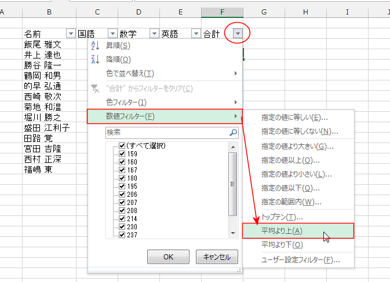Click the resize grip of filter menu
Screen dimensions: 390x282
[x=239, y=270]
